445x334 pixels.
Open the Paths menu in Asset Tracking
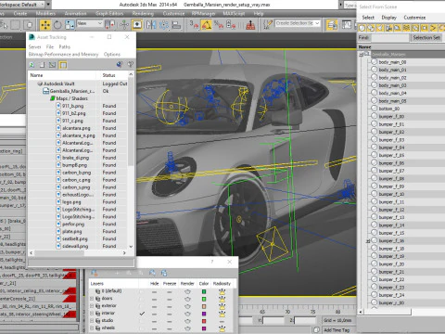(x=64, y=46)
